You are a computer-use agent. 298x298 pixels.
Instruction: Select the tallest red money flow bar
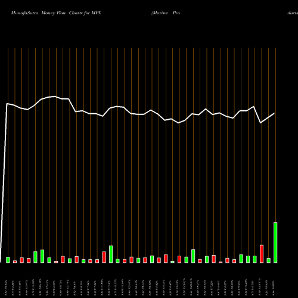(x=262, y=254)
